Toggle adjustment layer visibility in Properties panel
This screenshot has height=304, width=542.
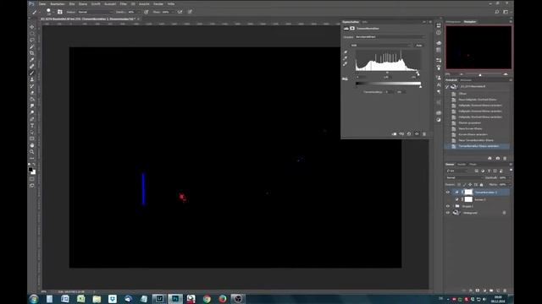click(x=417, y=133)
